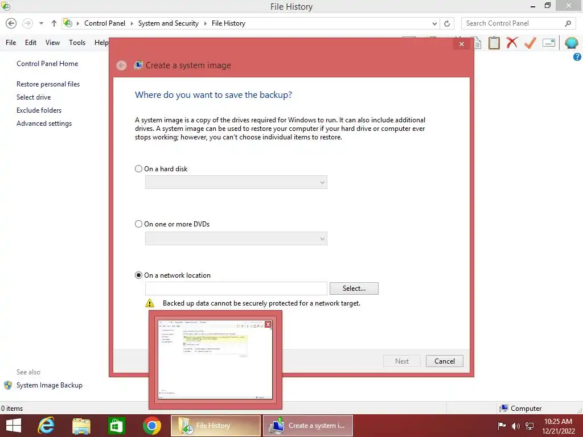Click the yellow warning triangle icon
Viewport: 583px width, 437px height.
150,303
